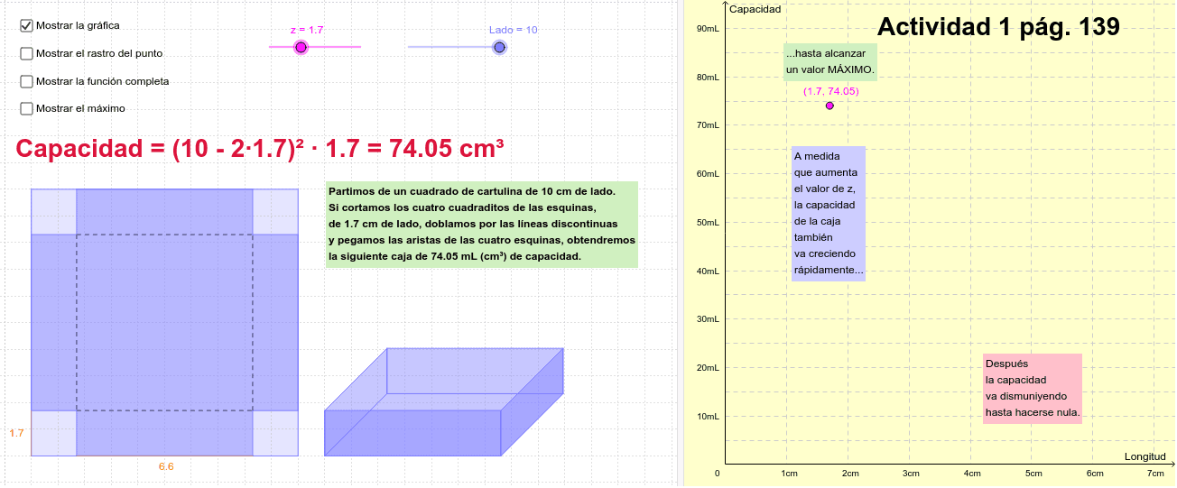The height and width of the screenshot is (488, 1177).
Task: Click the blue Lado = 10 slider knob
Action: coord(499,47)
